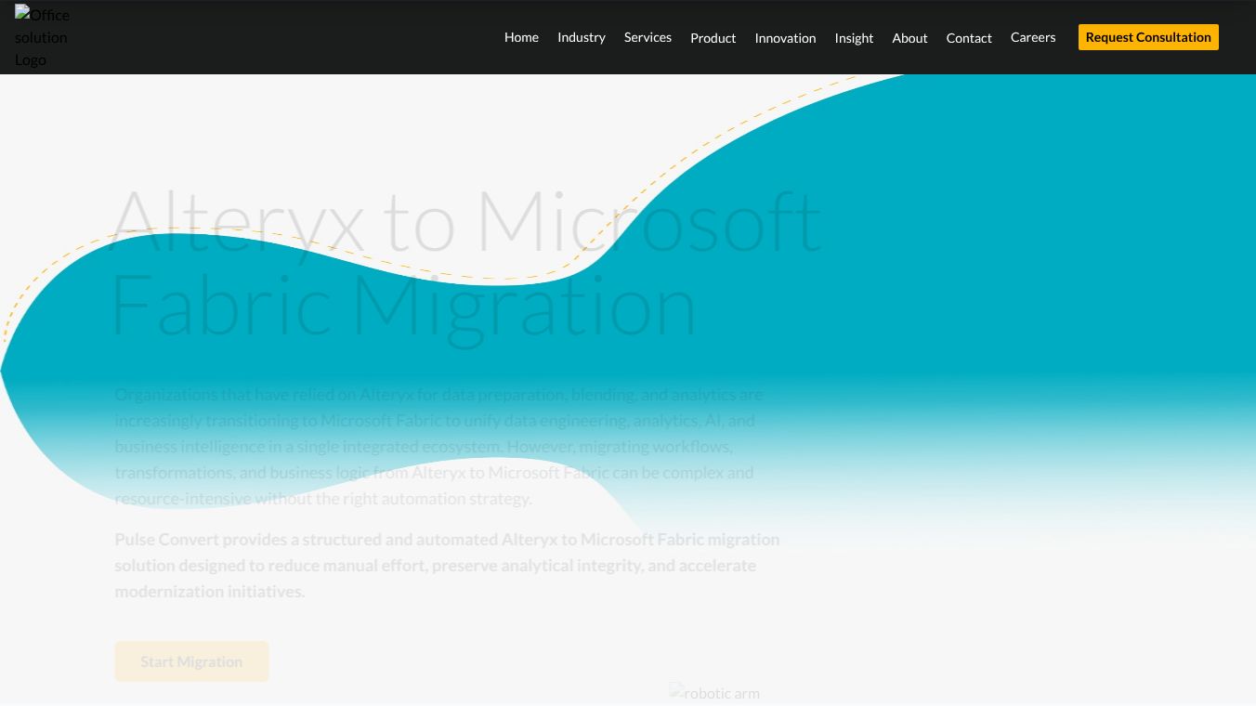The image size is (1256, 706).
Task: Click the Office solution logo
Action: [42, 37]
